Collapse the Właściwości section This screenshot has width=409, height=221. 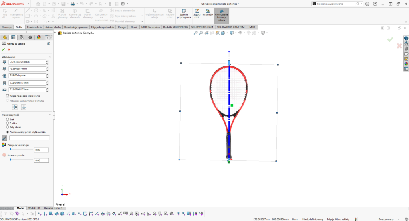[x=50, y=57]
